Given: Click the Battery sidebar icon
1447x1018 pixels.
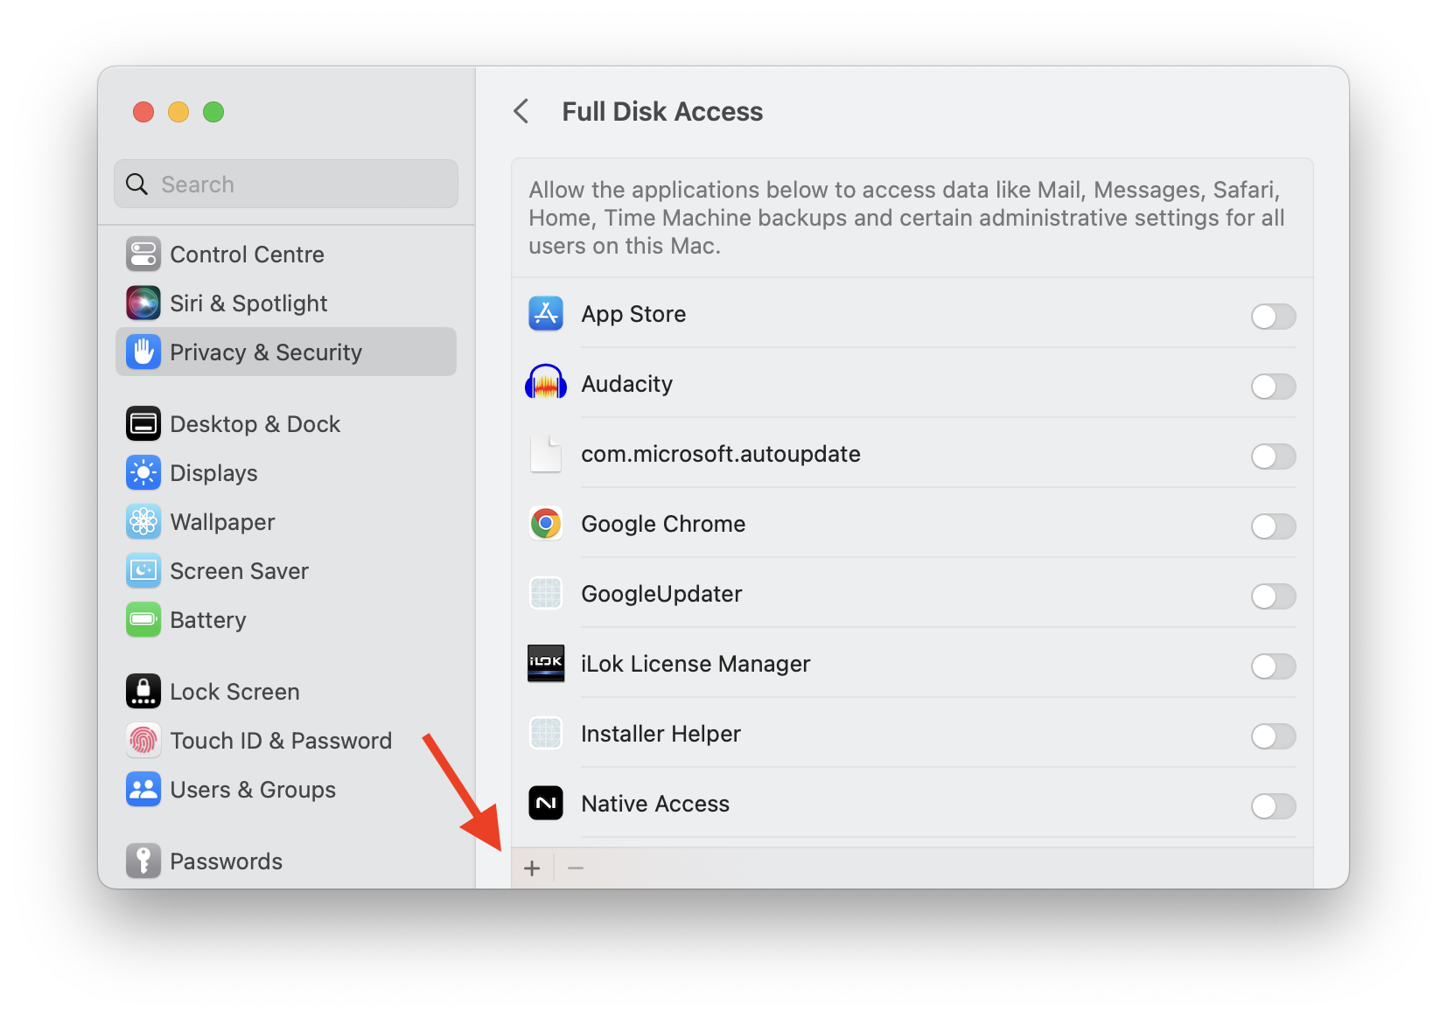Looking at the screenshot, I should (x=143, y=620).
